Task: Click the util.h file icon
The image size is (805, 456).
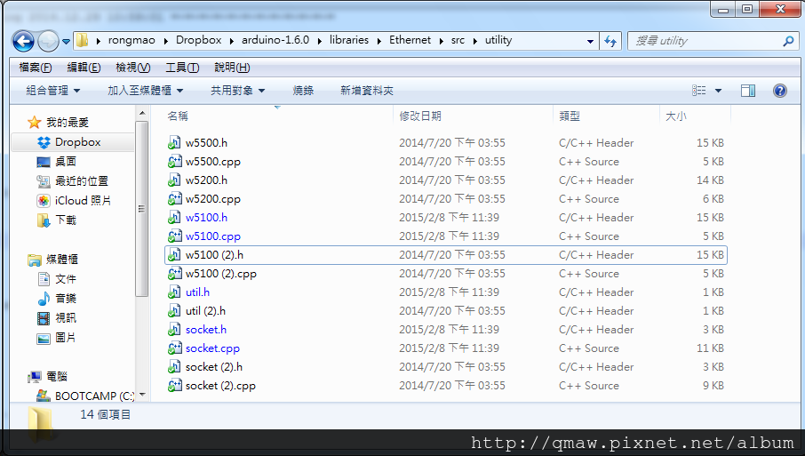Action: [174, 292]
